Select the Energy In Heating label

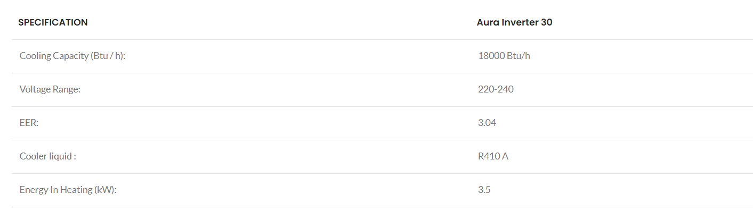point(68,190)
